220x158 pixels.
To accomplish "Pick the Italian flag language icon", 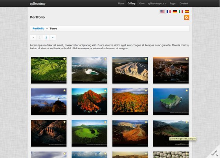I will [181, 11].
